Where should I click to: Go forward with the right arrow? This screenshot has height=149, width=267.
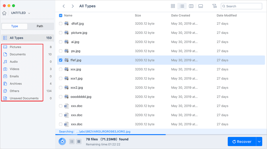[73, 6]
